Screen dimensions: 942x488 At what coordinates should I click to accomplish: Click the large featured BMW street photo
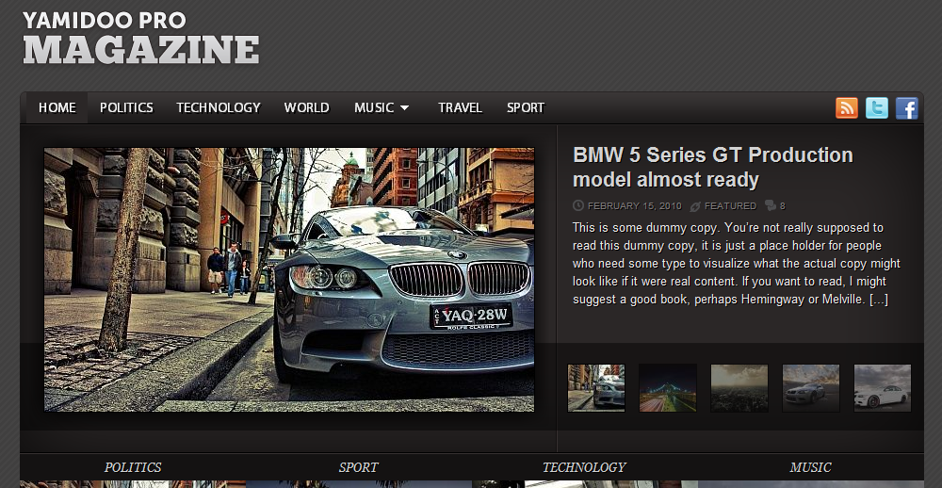pyautogui.click(x=289, y=280)
